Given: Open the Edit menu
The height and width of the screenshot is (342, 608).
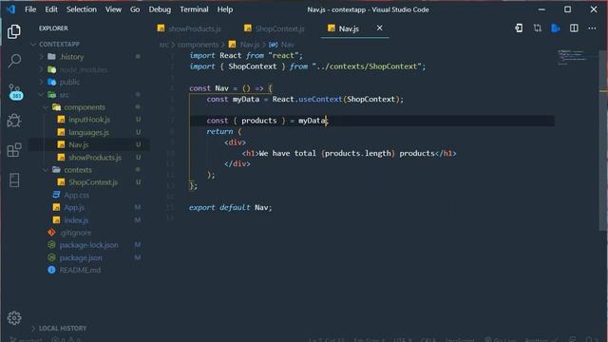Looking at the screenshot, I should click(x=51, y=9).
